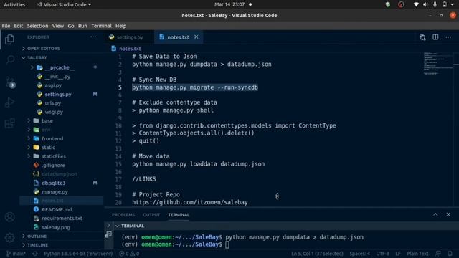Open the Accounts menu icon

(9, 216)
